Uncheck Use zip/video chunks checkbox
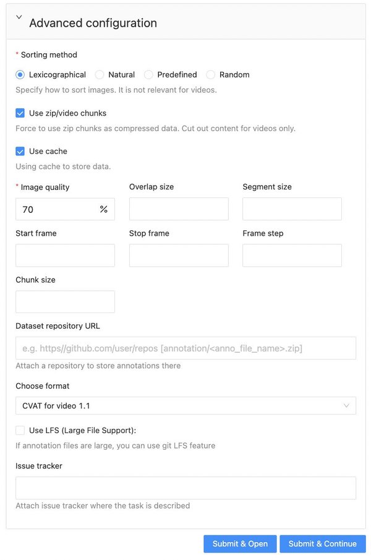Viewport: 371px width, 560px height. point(20,113)
